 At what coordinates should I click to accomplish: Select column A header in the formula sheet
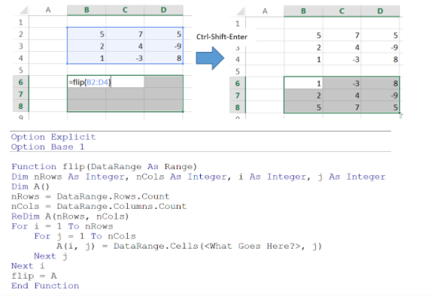click(48, 11)
